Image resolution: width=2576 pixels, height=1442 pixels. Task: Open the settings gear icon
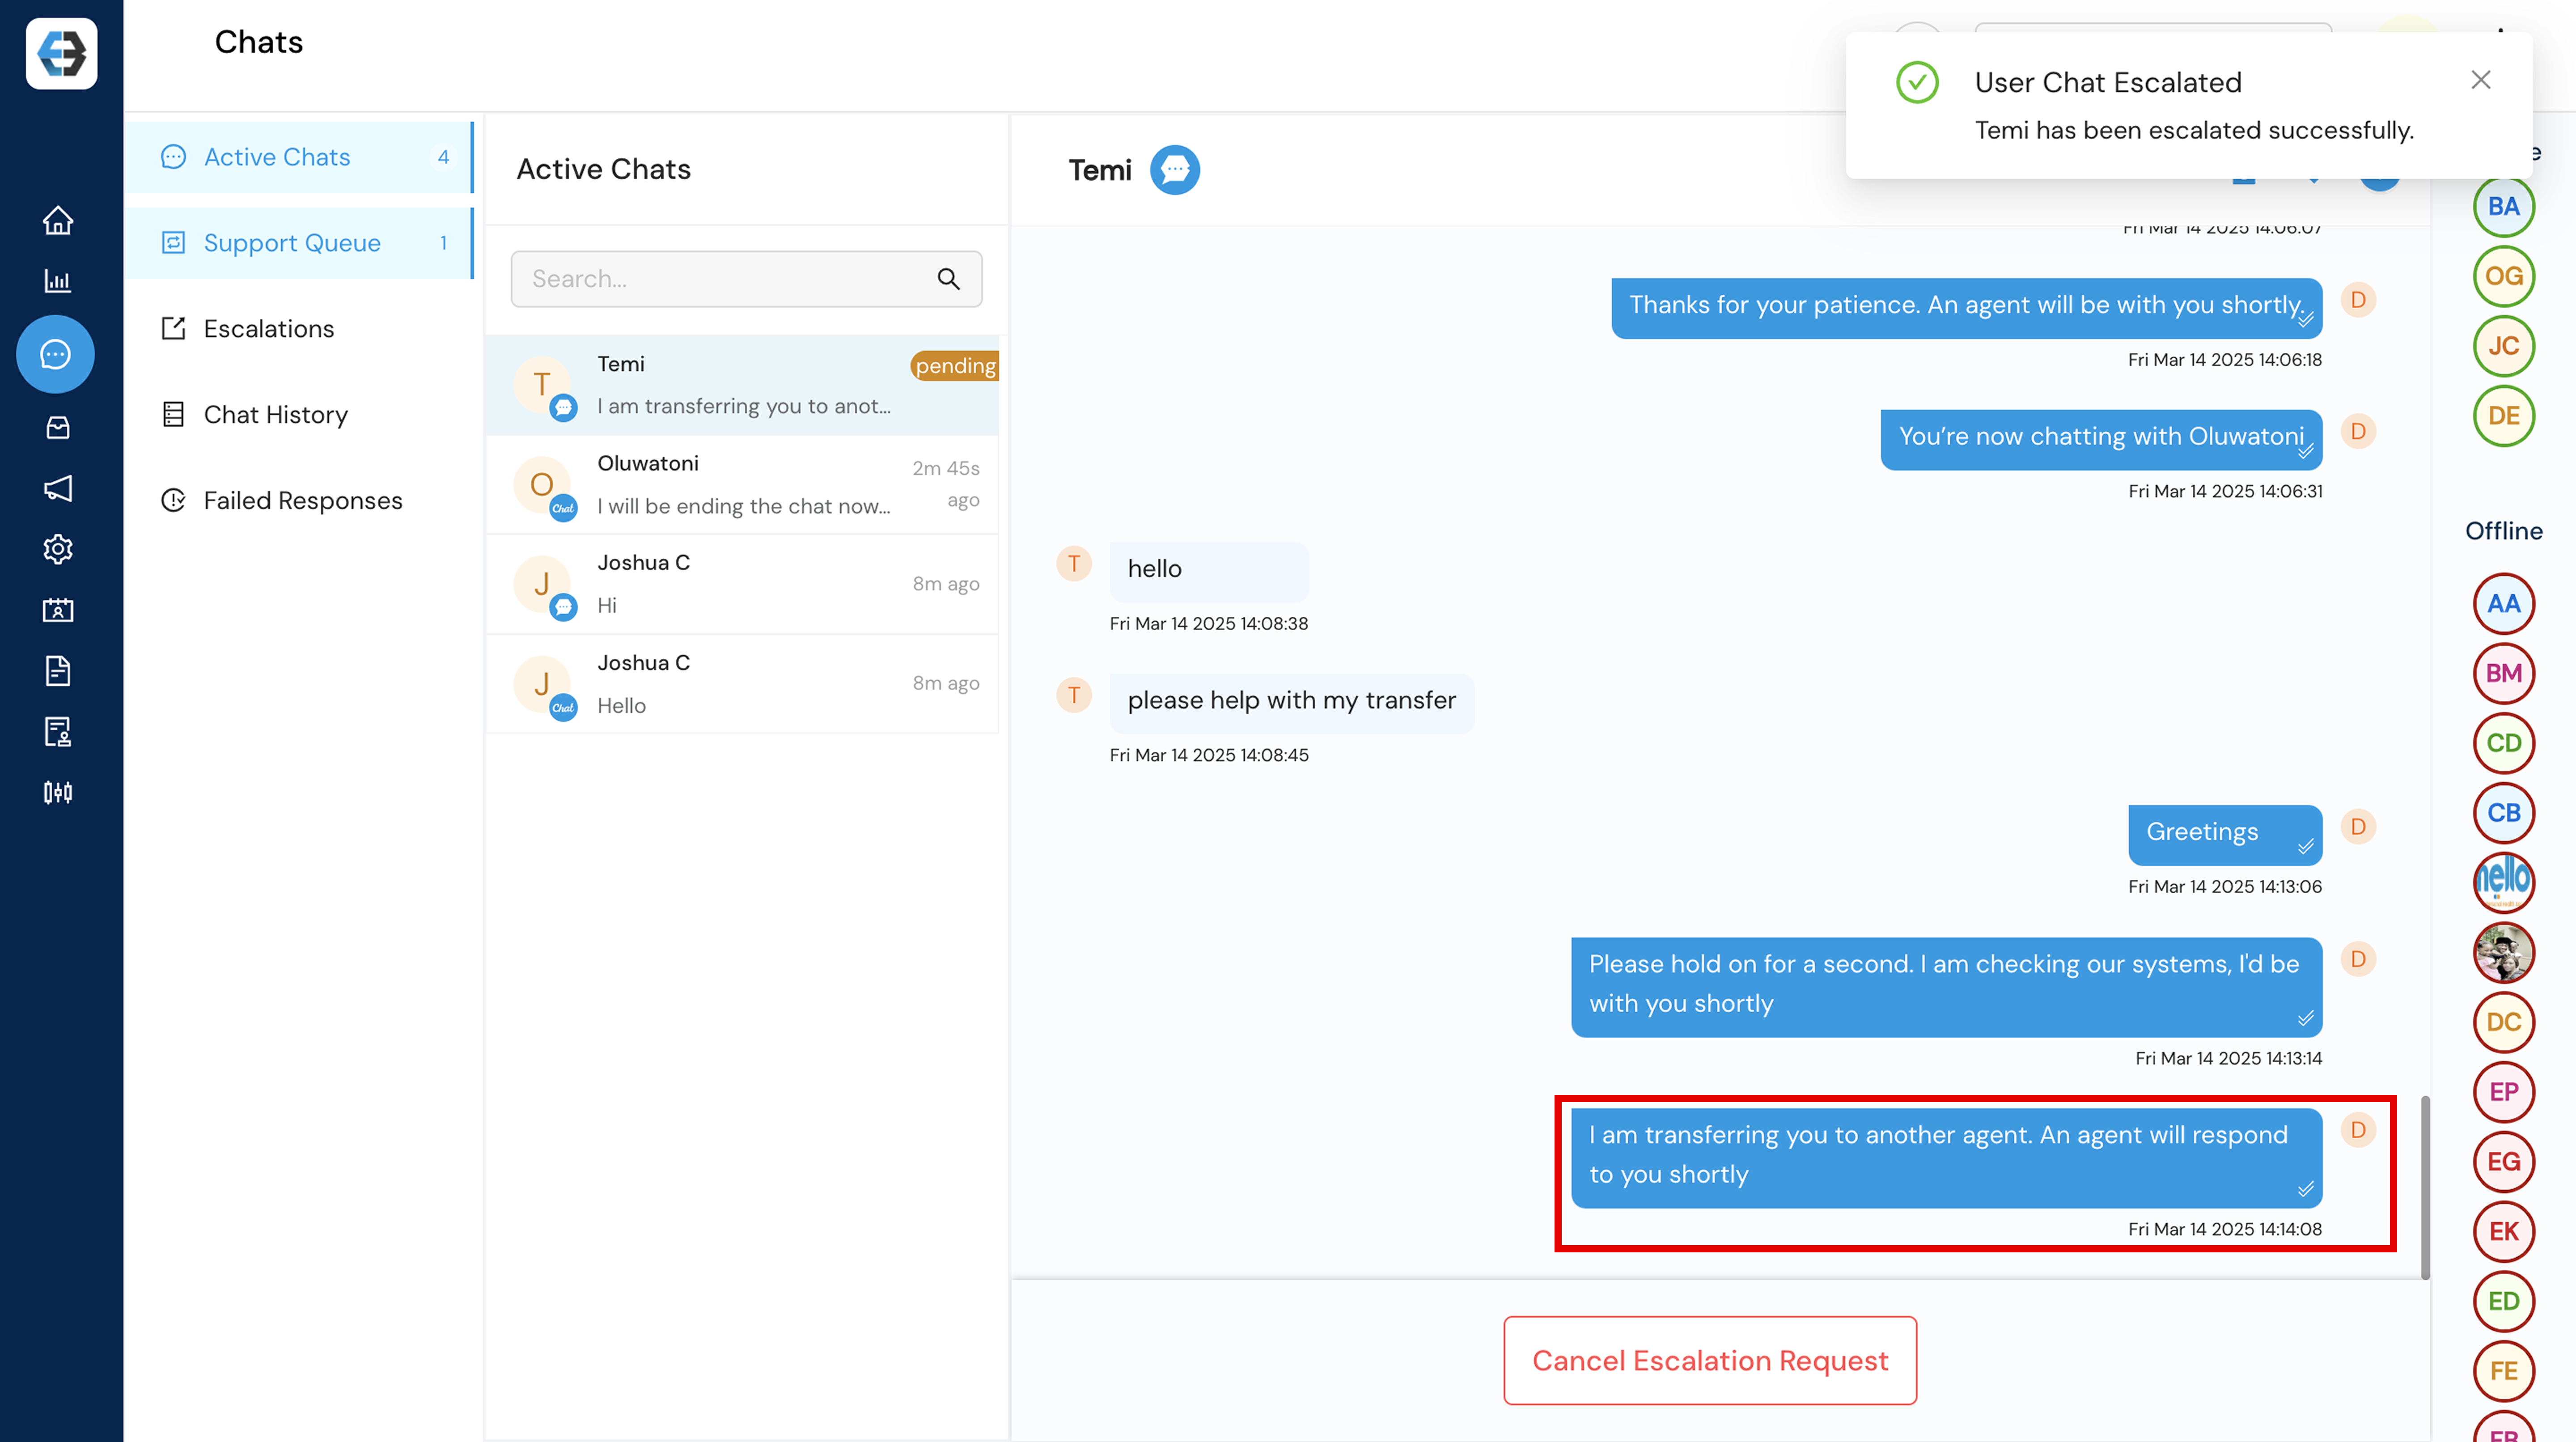point(58,549)
